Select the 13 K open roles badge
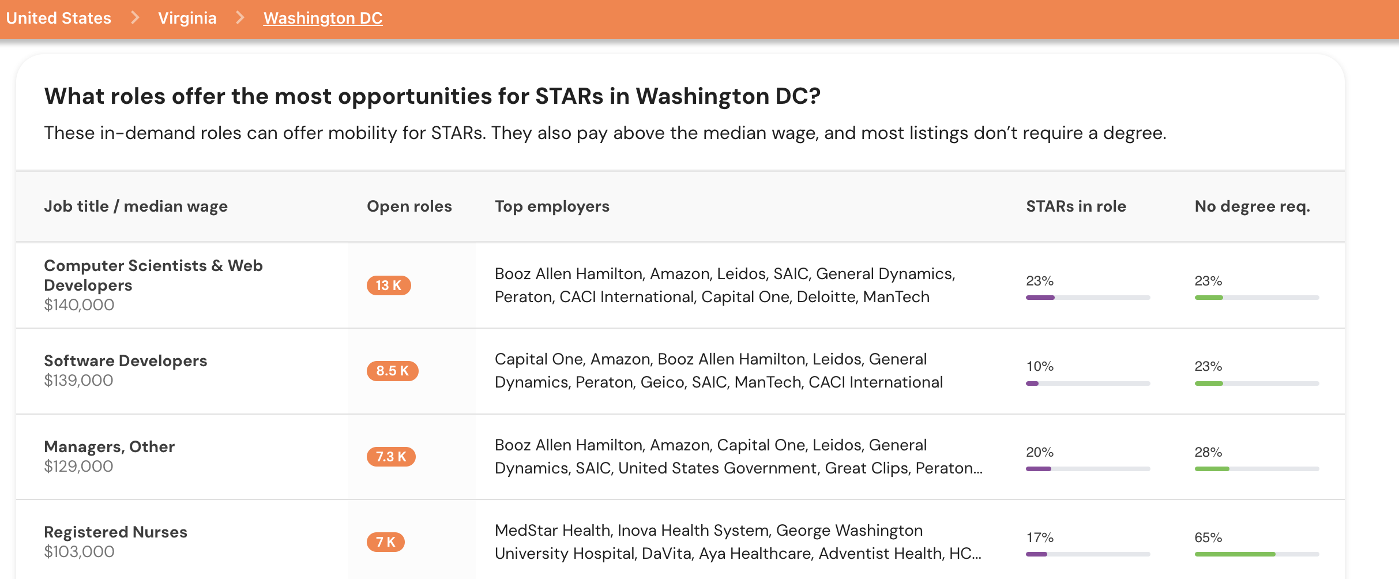The image size is (1399, 579). [389, 285]
